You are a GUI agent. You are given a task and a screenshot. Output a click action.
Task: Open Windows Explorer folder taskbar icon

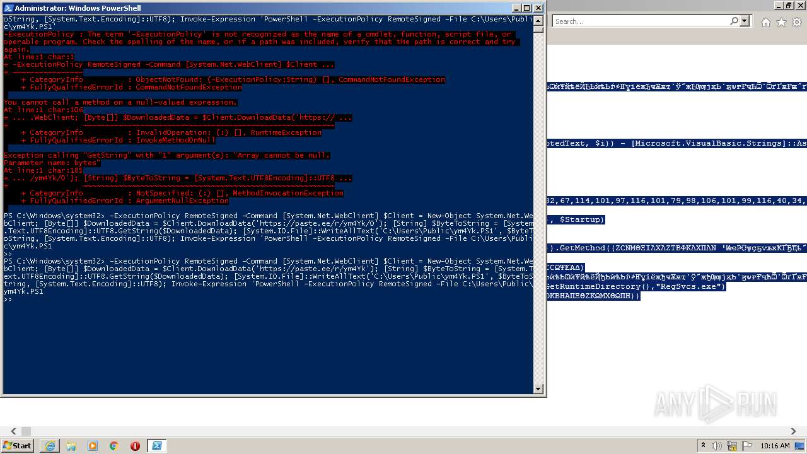pos(71,446)
